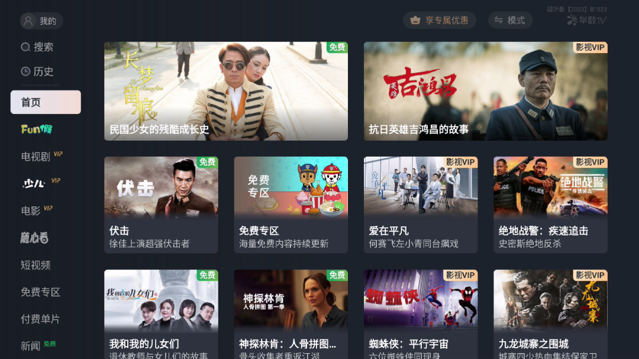Open 付费单片 sidebar item
Image resolution: width=639 pixels, height=359 pixels.
click(40, 319)
